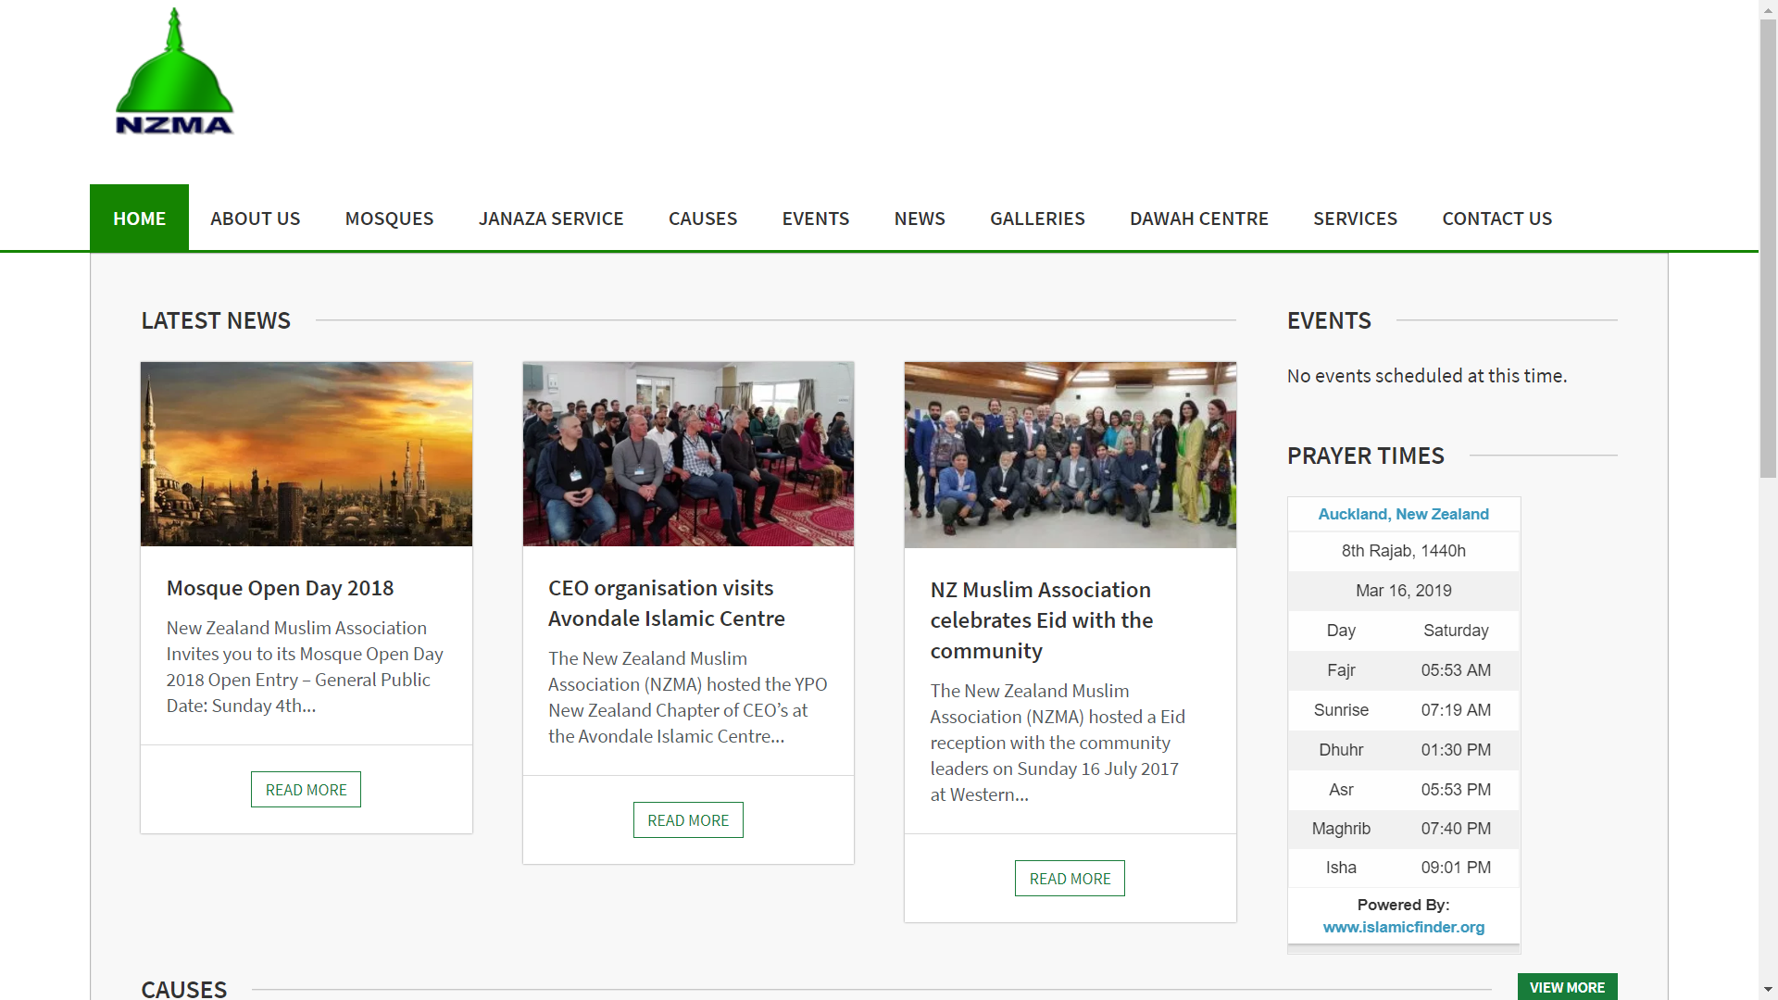1778x1000 pixels.
Task: Open the About Us menu
Action: click(255, 219)
